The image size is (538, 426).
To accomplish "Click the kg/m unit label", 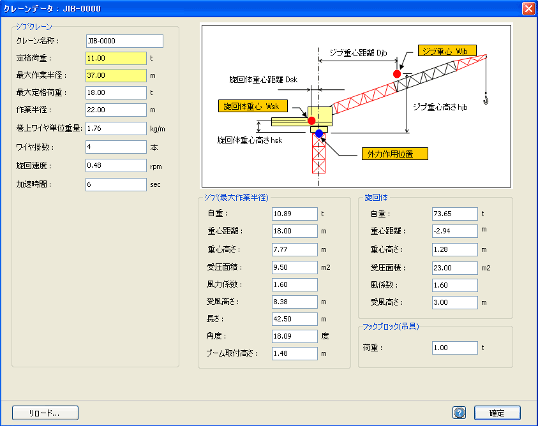I will (x=158, y=129).
